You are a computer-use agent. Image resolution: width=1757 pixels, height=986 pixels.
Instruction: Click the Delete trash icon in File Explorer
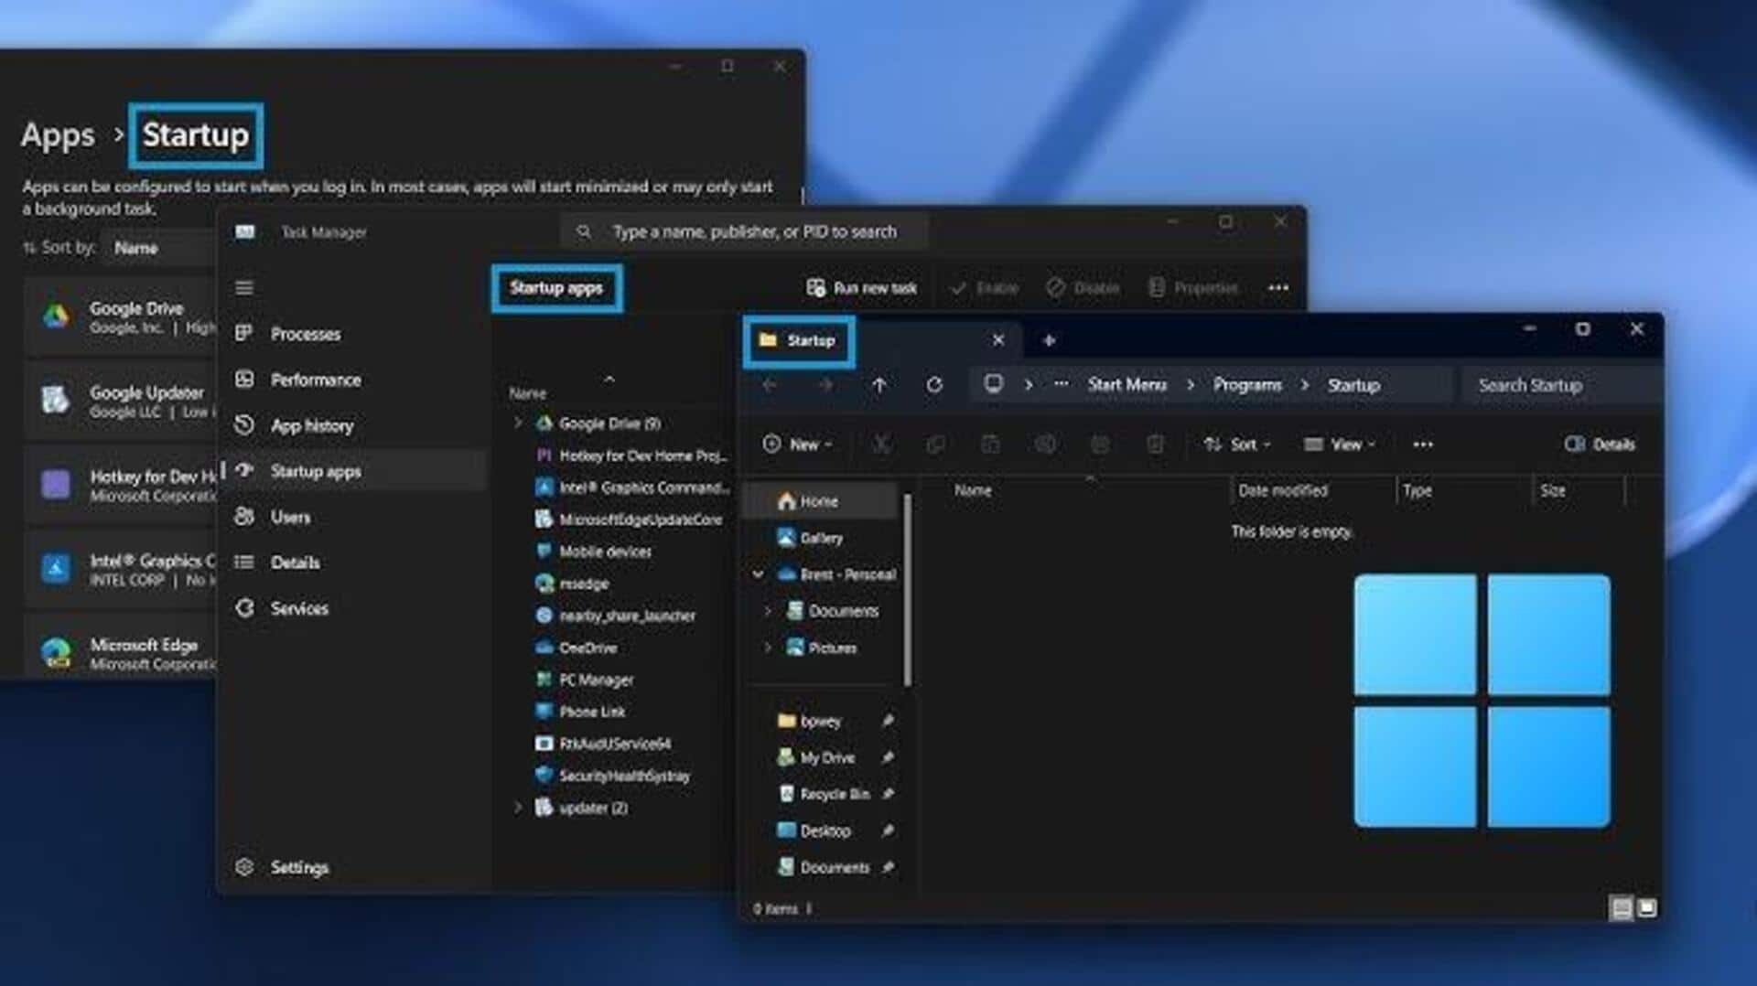coord(1155,445)
